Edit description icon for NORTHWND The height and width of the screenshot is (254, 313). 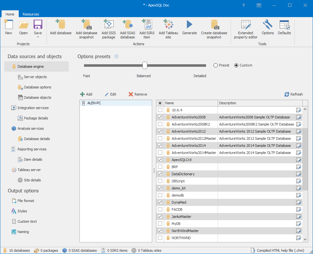coord(299,238)
